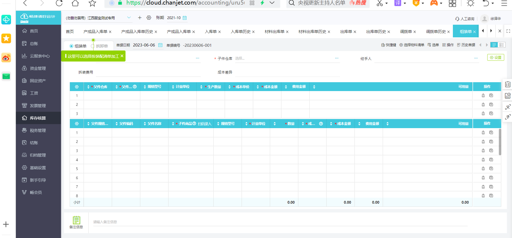The image size is (512, 238).
Task: Click the 备注信息 notes icon
Action: [x=76, y=220]
